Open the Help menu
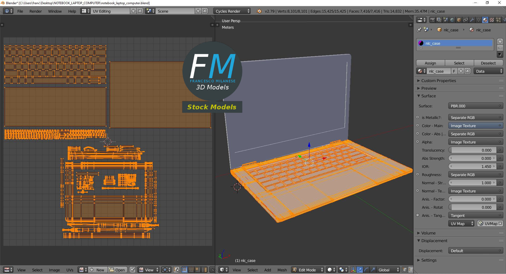The image size is (506, 274). [x=72, y=11]
